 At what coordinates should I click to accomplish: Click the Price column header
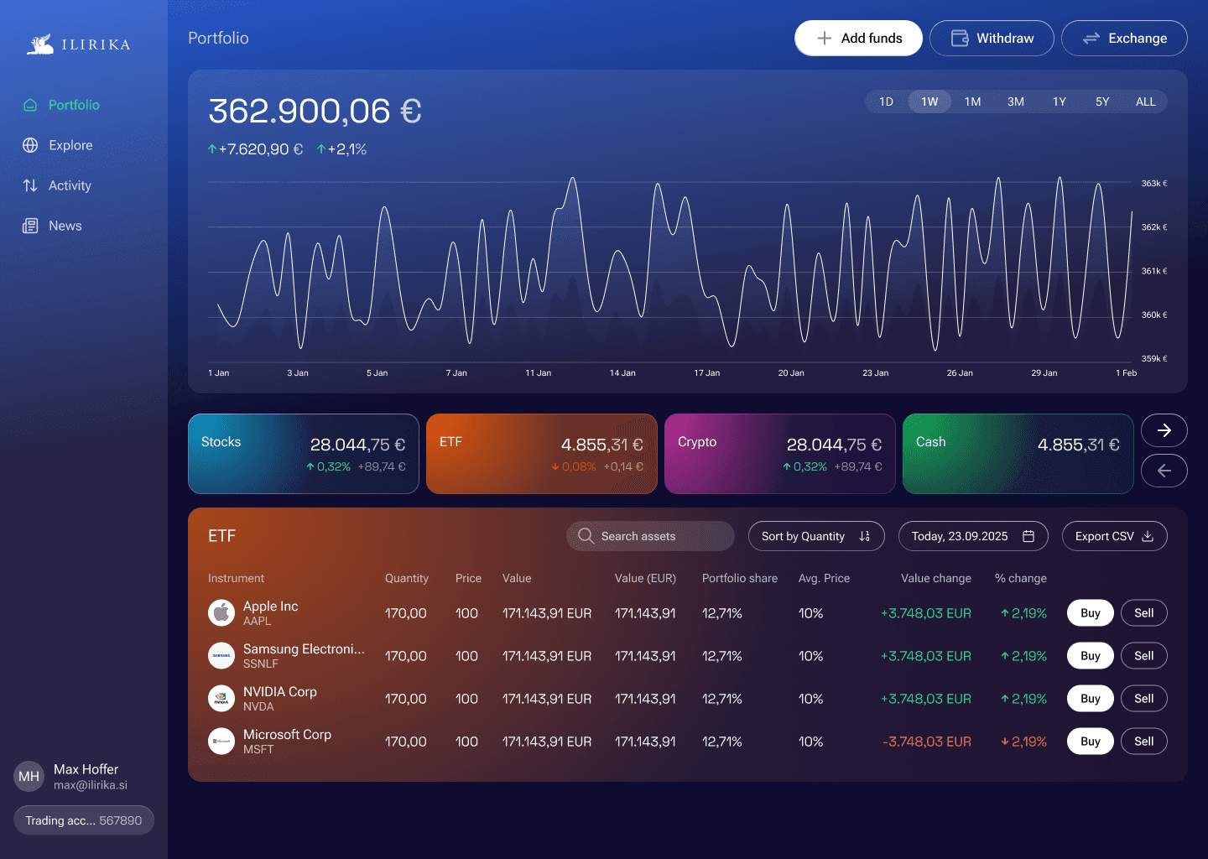coord(468,578)
